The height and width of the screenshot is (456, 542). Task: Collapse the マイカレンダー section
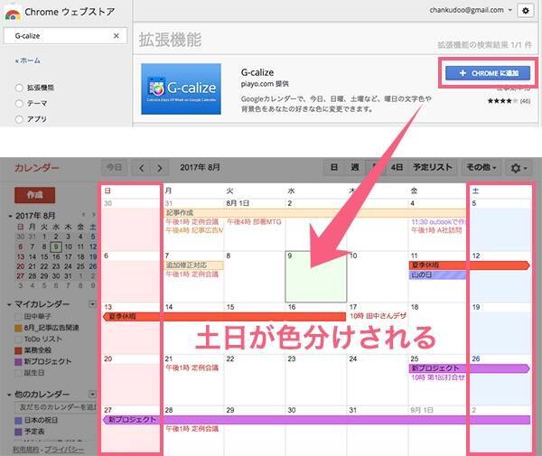[9, 304]
